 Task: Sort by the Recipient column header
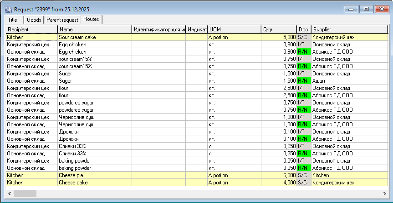click(x=31, y=30)
